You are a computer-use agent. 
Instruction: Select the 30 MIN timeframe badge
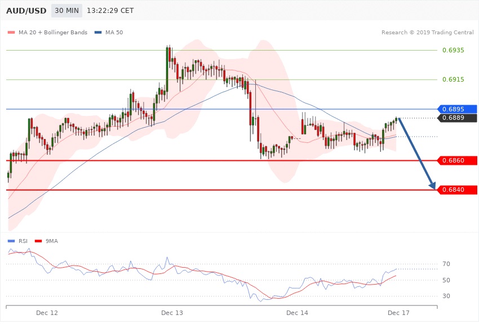click(66, 11)
